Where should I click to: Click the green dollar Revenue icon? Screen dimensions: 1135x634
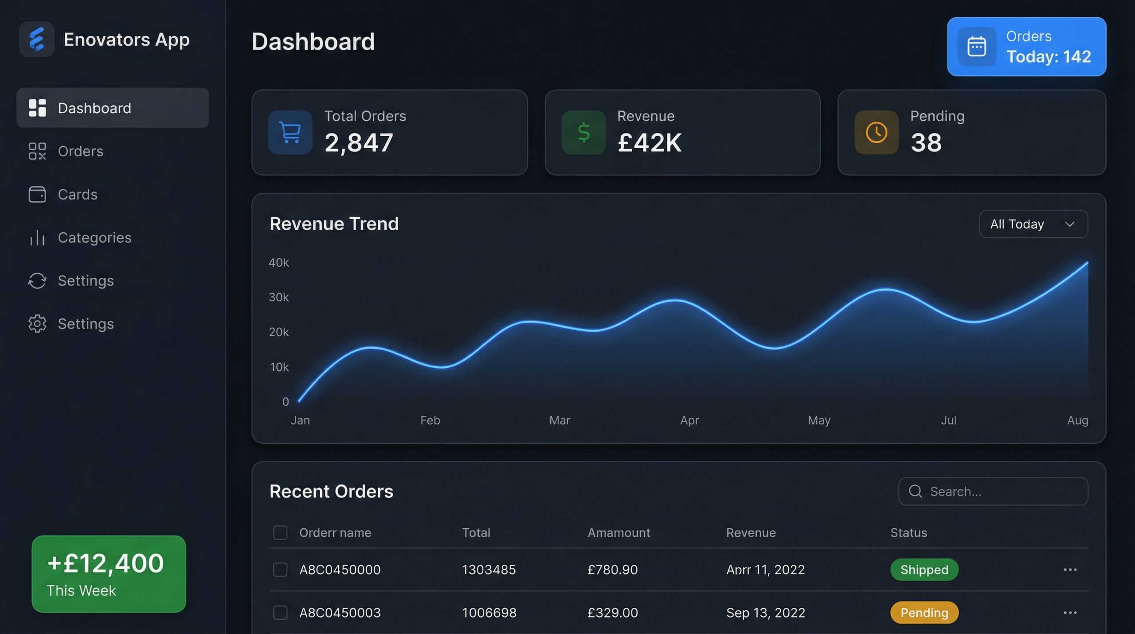point(583,132)
